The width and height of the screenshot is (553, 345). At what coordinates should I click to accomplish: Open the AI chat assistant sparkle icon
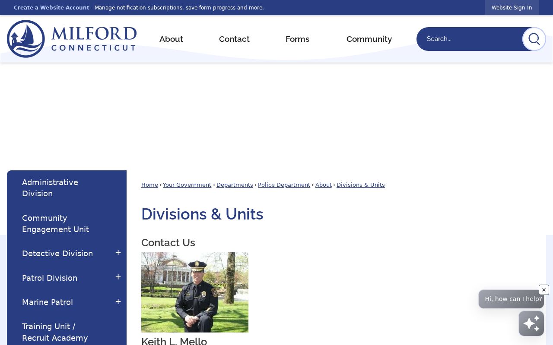531,323
